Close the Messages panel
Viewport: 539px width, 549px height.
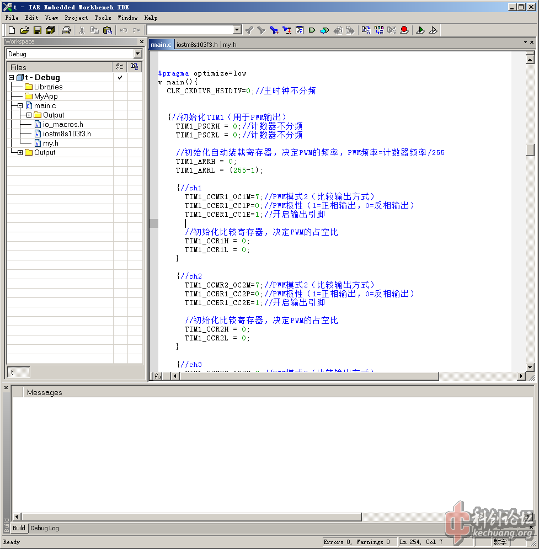6,388
